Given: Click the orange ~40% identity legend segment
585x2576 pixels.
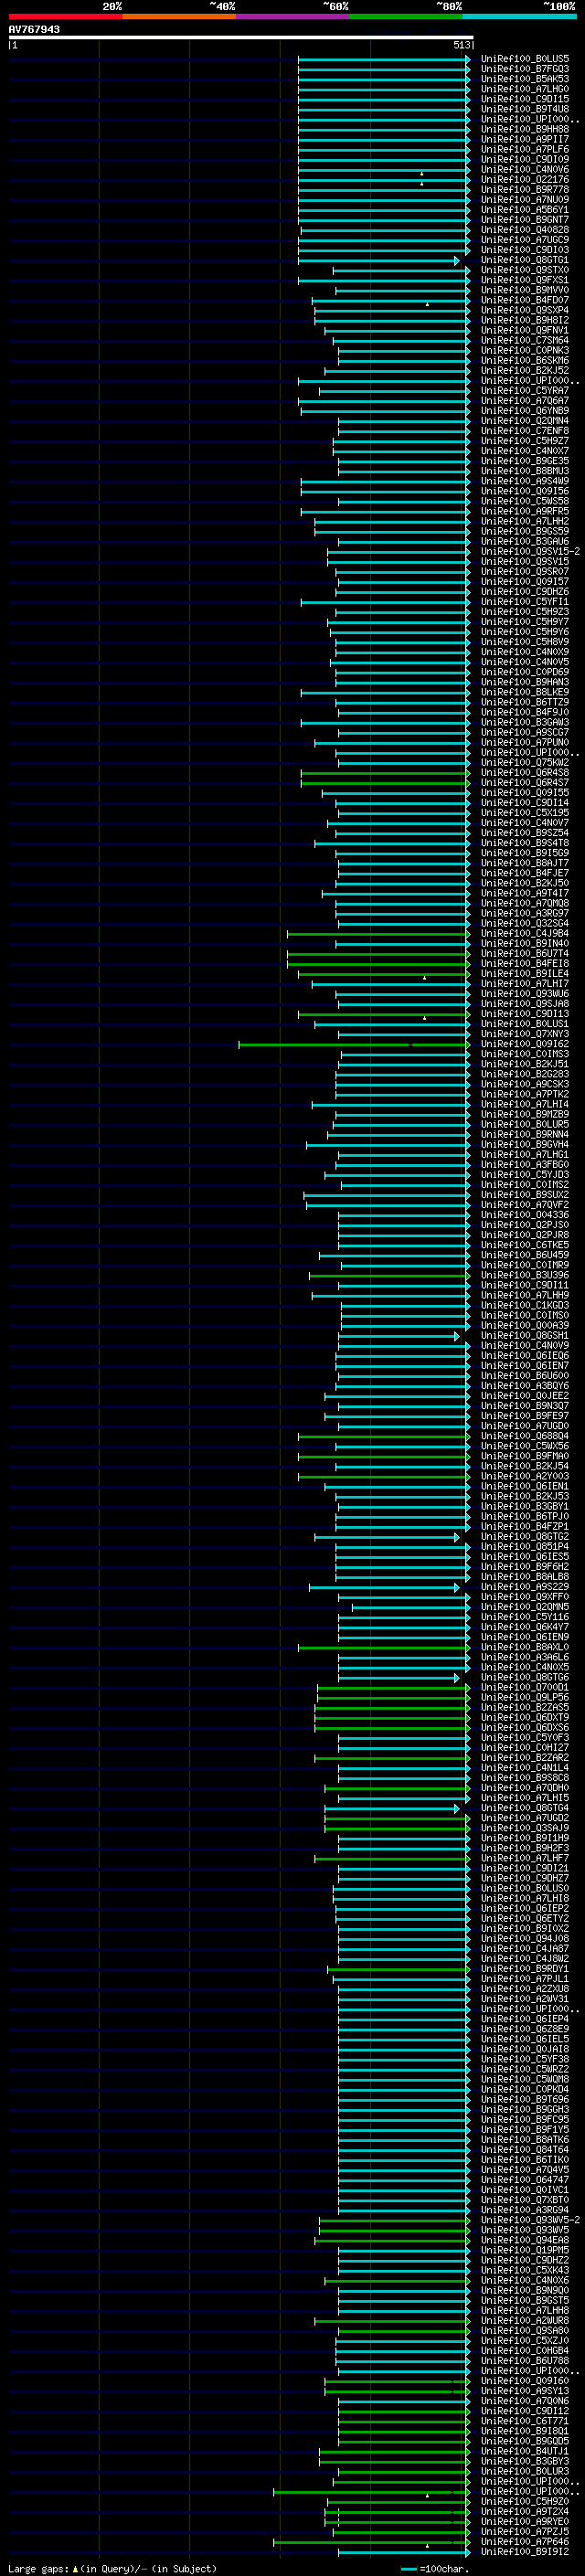Looking at the screenshot, I should [179, 16].
